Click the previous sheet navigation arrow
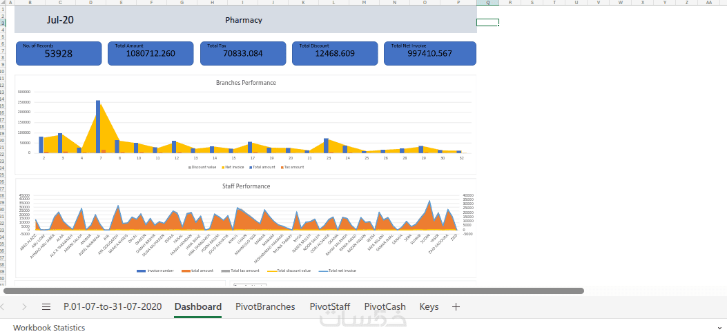This screenshot has height=334, width=727. pyautogui.click(x=6, y=307)
